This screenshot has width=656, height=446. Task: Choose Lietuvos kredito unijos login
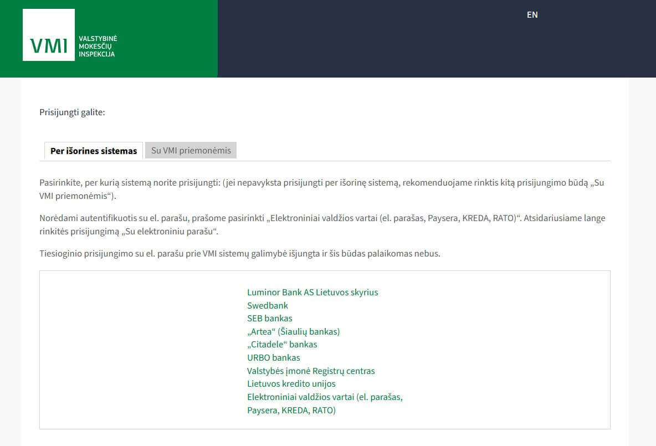(x=291, y=383)
